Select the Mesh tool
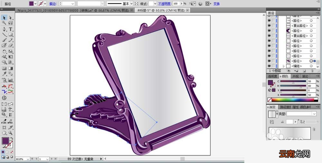The height and width of the screenshot is (163, 322). tap(4, 68)
